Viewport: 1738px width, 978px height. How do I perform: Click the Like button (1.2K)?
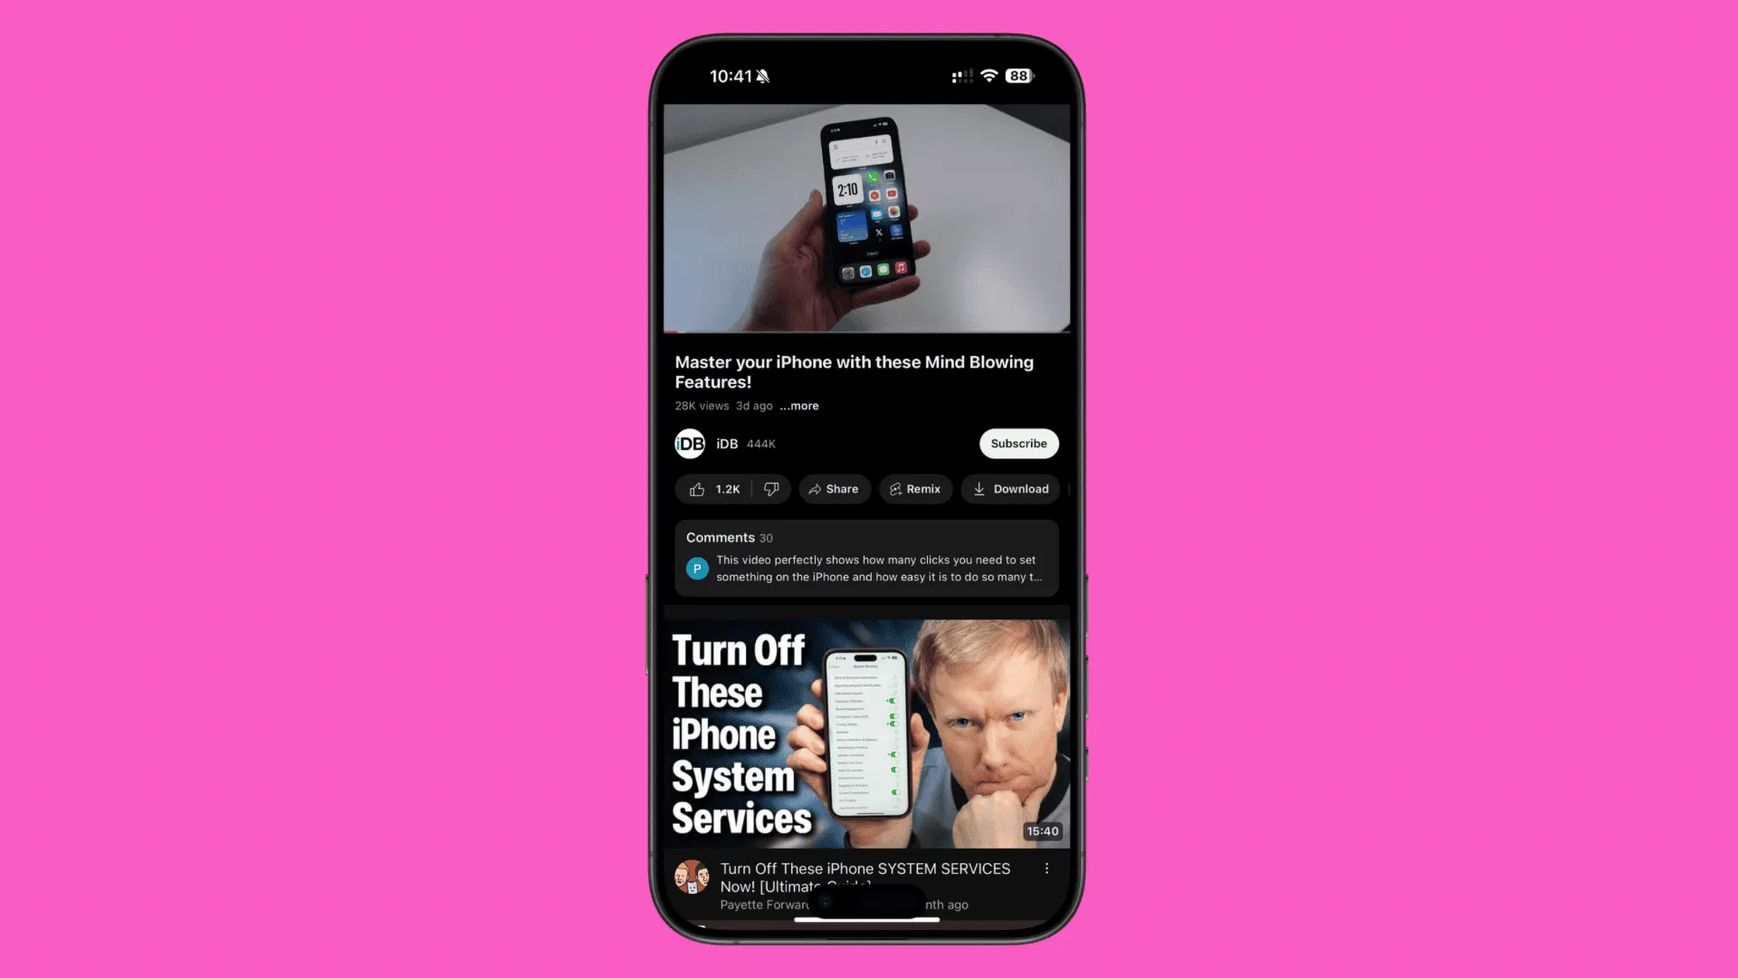click(x=712, y=488)
